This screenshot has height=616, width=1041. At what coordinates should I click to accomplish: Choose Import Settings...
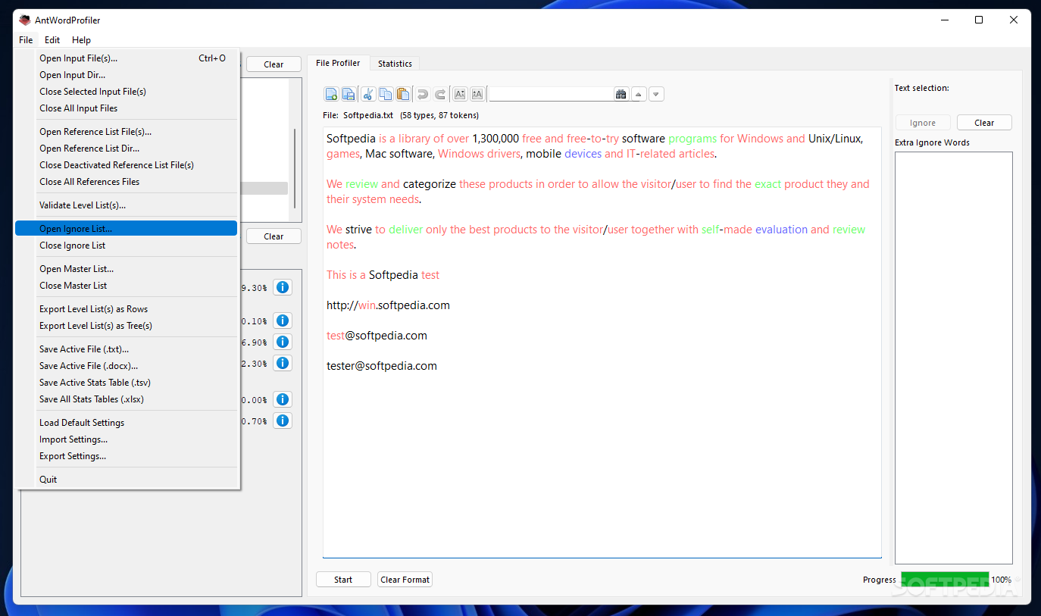(x=126, y=439)
